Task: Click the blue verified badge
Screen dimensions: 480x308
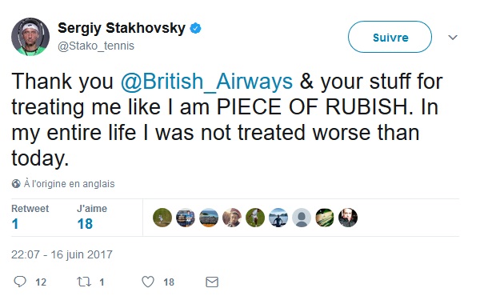Action: tap(196, 28)
